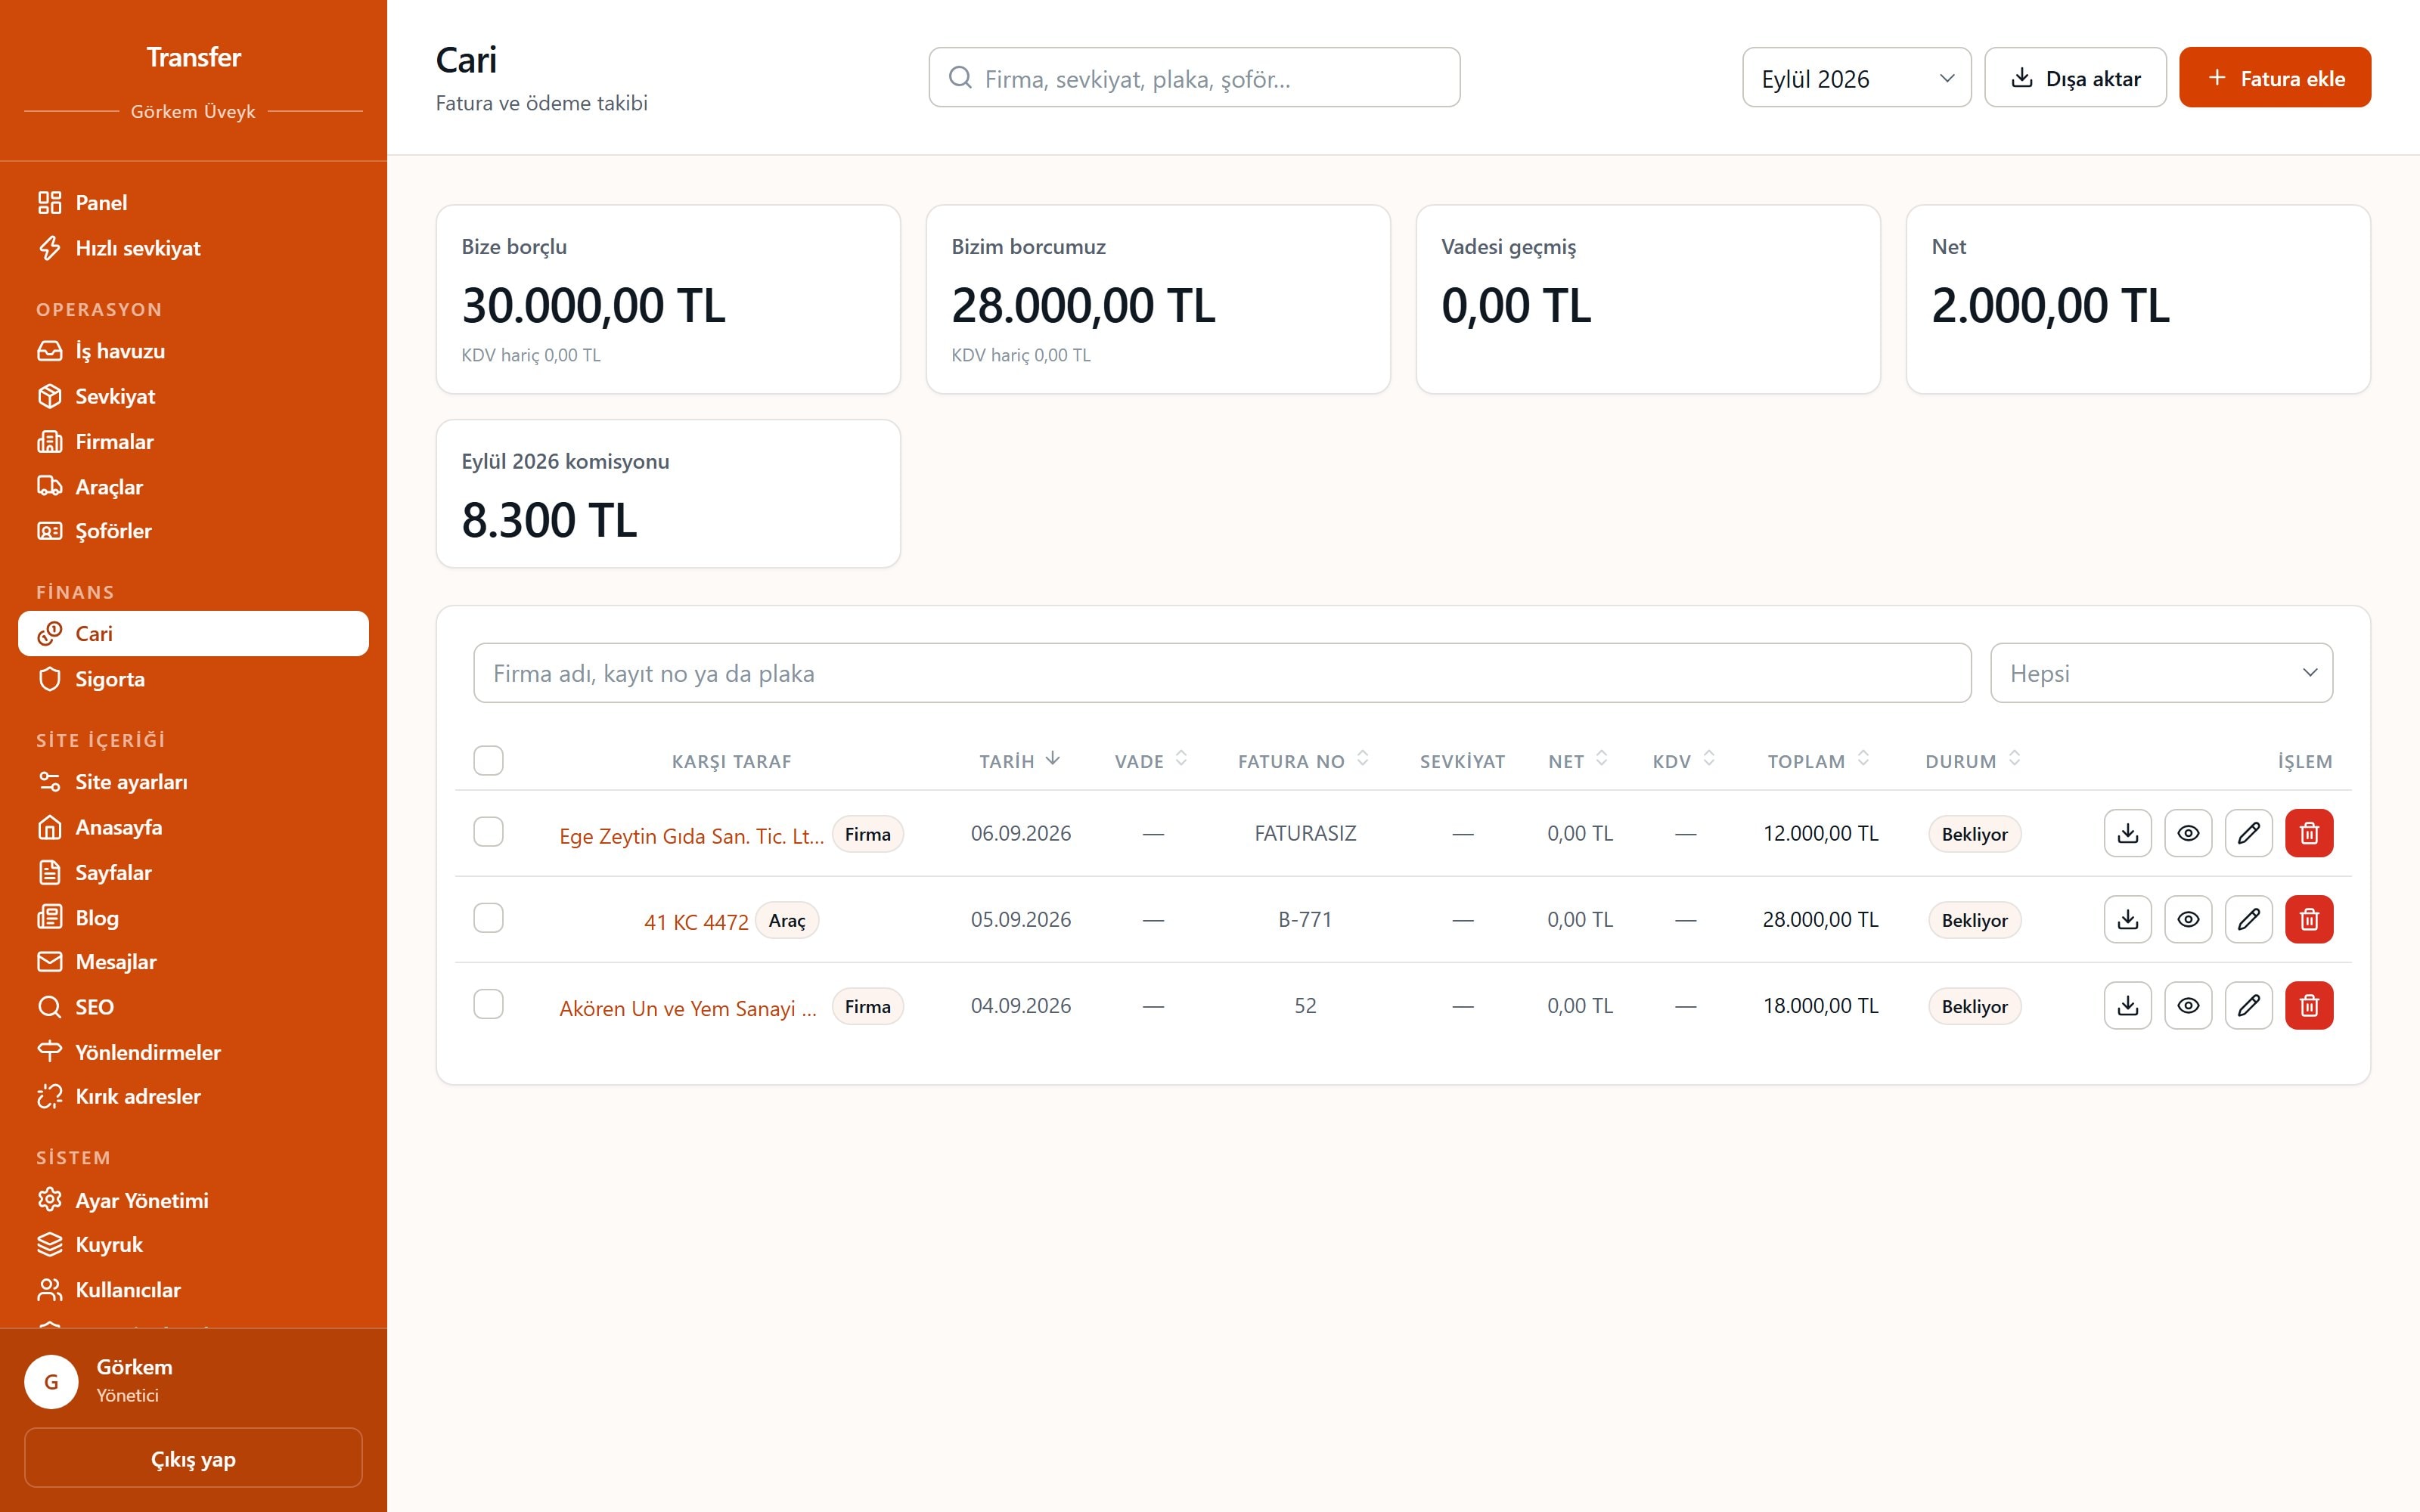Image resolution: width=2420 pixels, height=1512 pixels.
Task: Sort table by TOPLAM column
Action: coord(1818,761)
